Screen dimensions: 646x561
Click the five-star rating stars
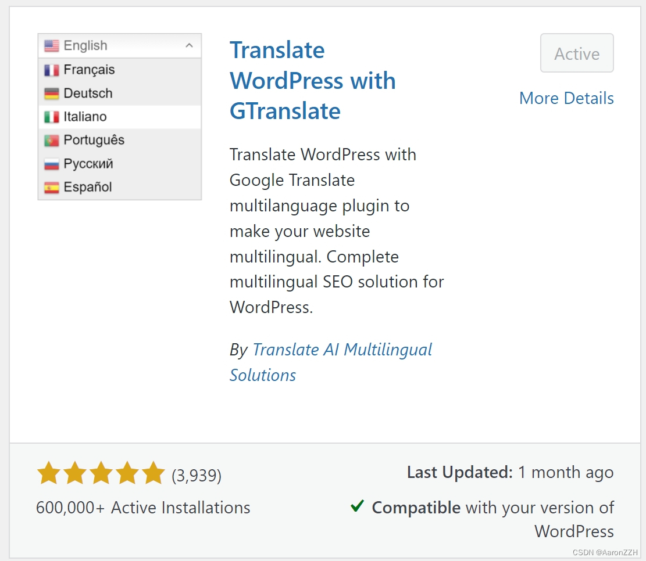[101, 473]
